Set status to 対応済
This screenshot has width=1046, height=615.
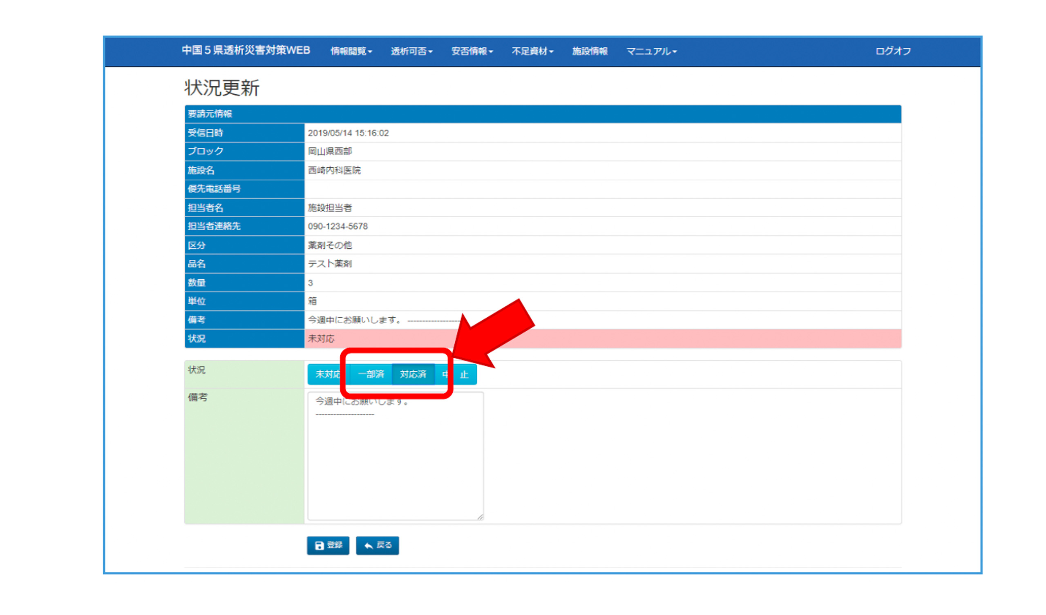[x=413, y=374]
